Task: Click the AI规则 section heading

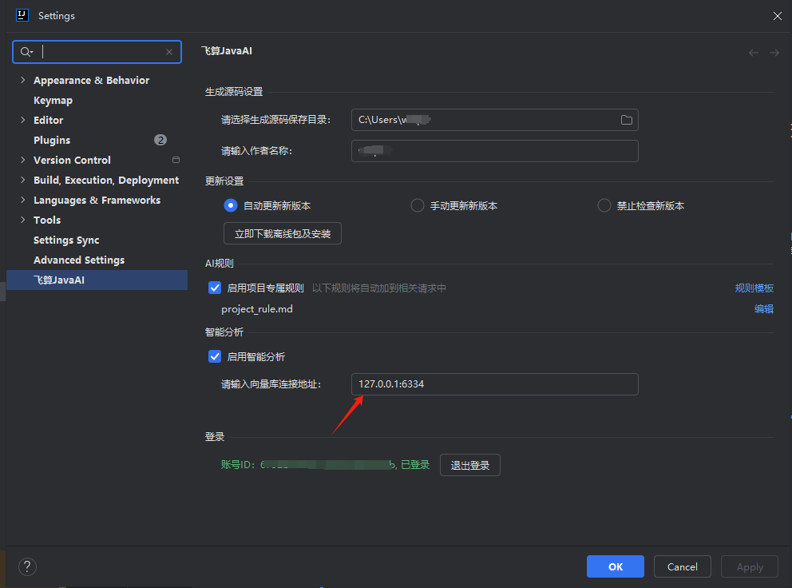Action: pos(220,264)
